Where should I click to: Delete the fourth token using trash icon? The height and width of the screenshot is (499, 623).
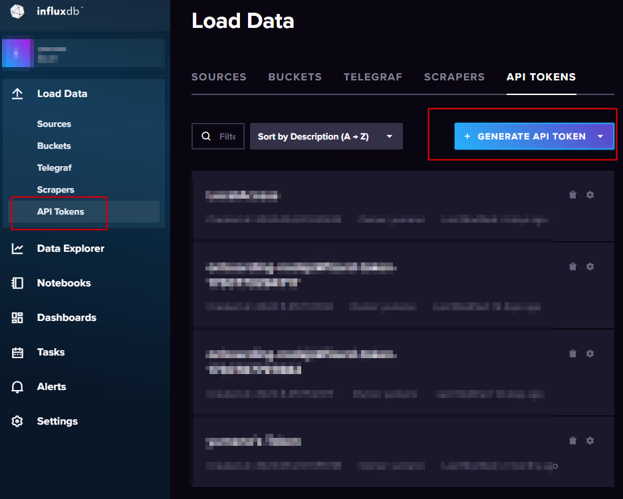(x=572, y=441)
